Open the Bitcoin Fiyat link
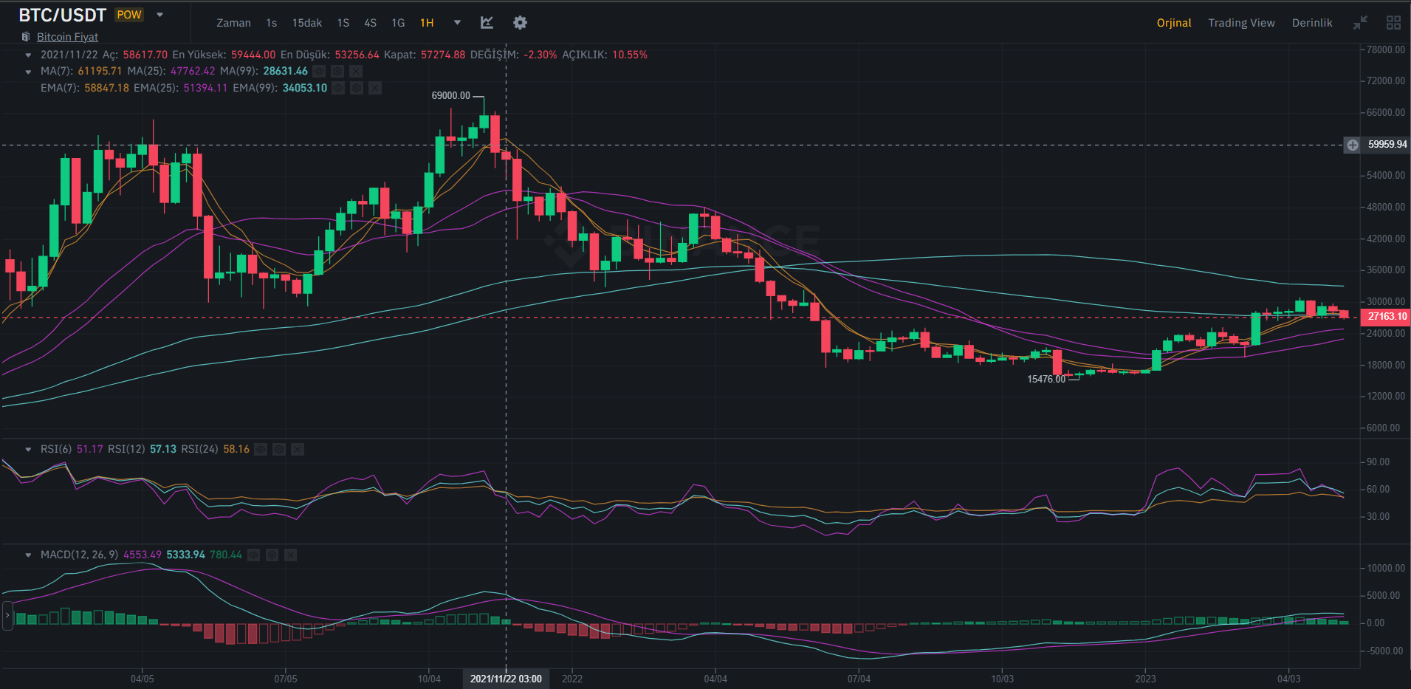The height and width of the screenshot is (689, 1411). (67, 37)
